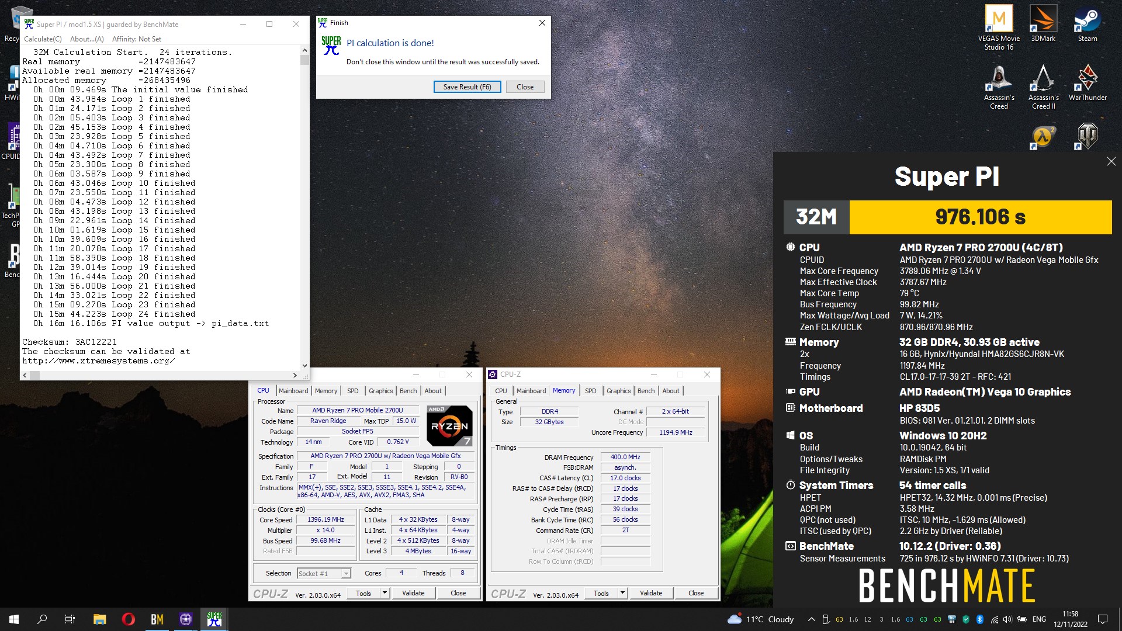Click the Safely Remove Hardware tray icon

coord(826,619)
